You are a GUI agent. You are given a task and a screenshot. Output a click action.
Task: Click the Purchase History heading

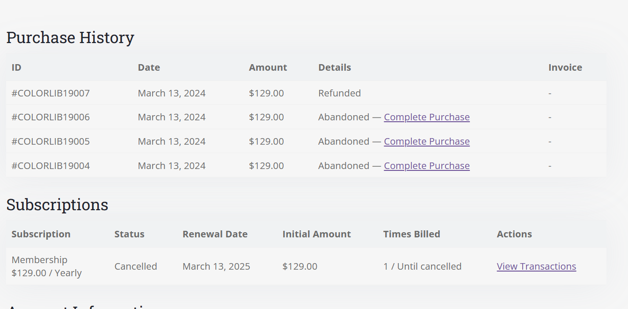(x=70, y=37)
